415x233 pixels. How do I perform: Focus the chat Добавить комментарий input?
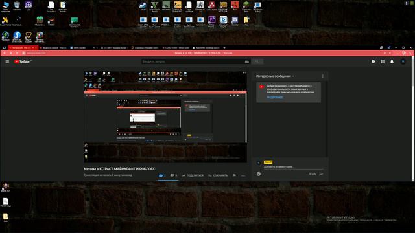293,167
